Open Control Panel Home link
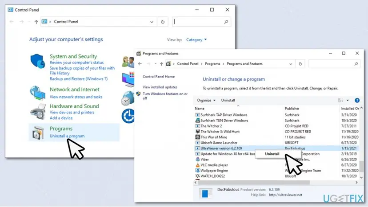 (159, 77)
